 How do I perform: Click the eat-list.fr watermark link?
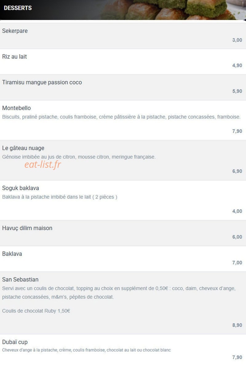(43, 165)
